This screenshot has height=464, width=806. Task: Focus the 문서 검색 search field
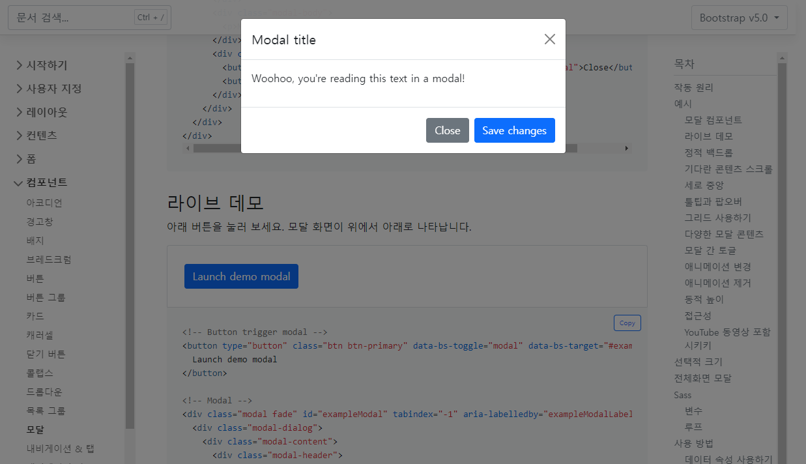tap(89, 18)
